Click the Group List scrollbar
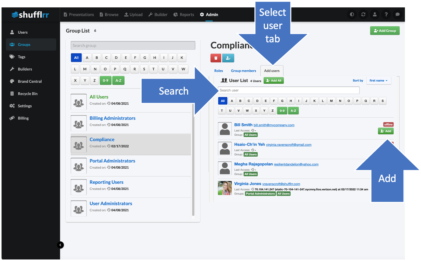Image resolution: width=421 pixels, height=261 pixels. point(193,160)
